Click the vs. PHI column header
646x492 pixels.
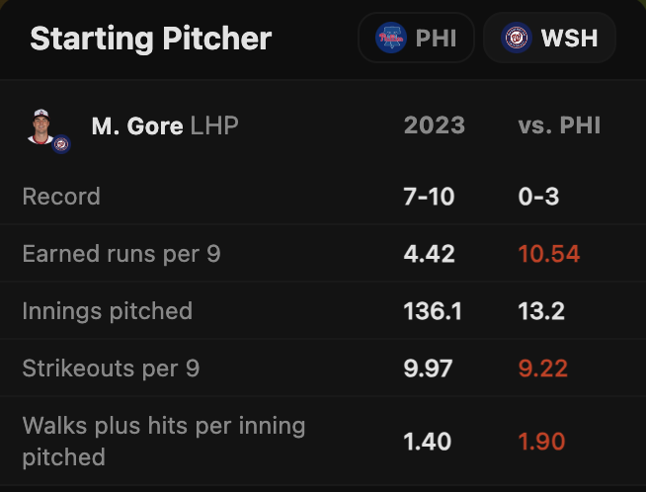click(559, 125)
